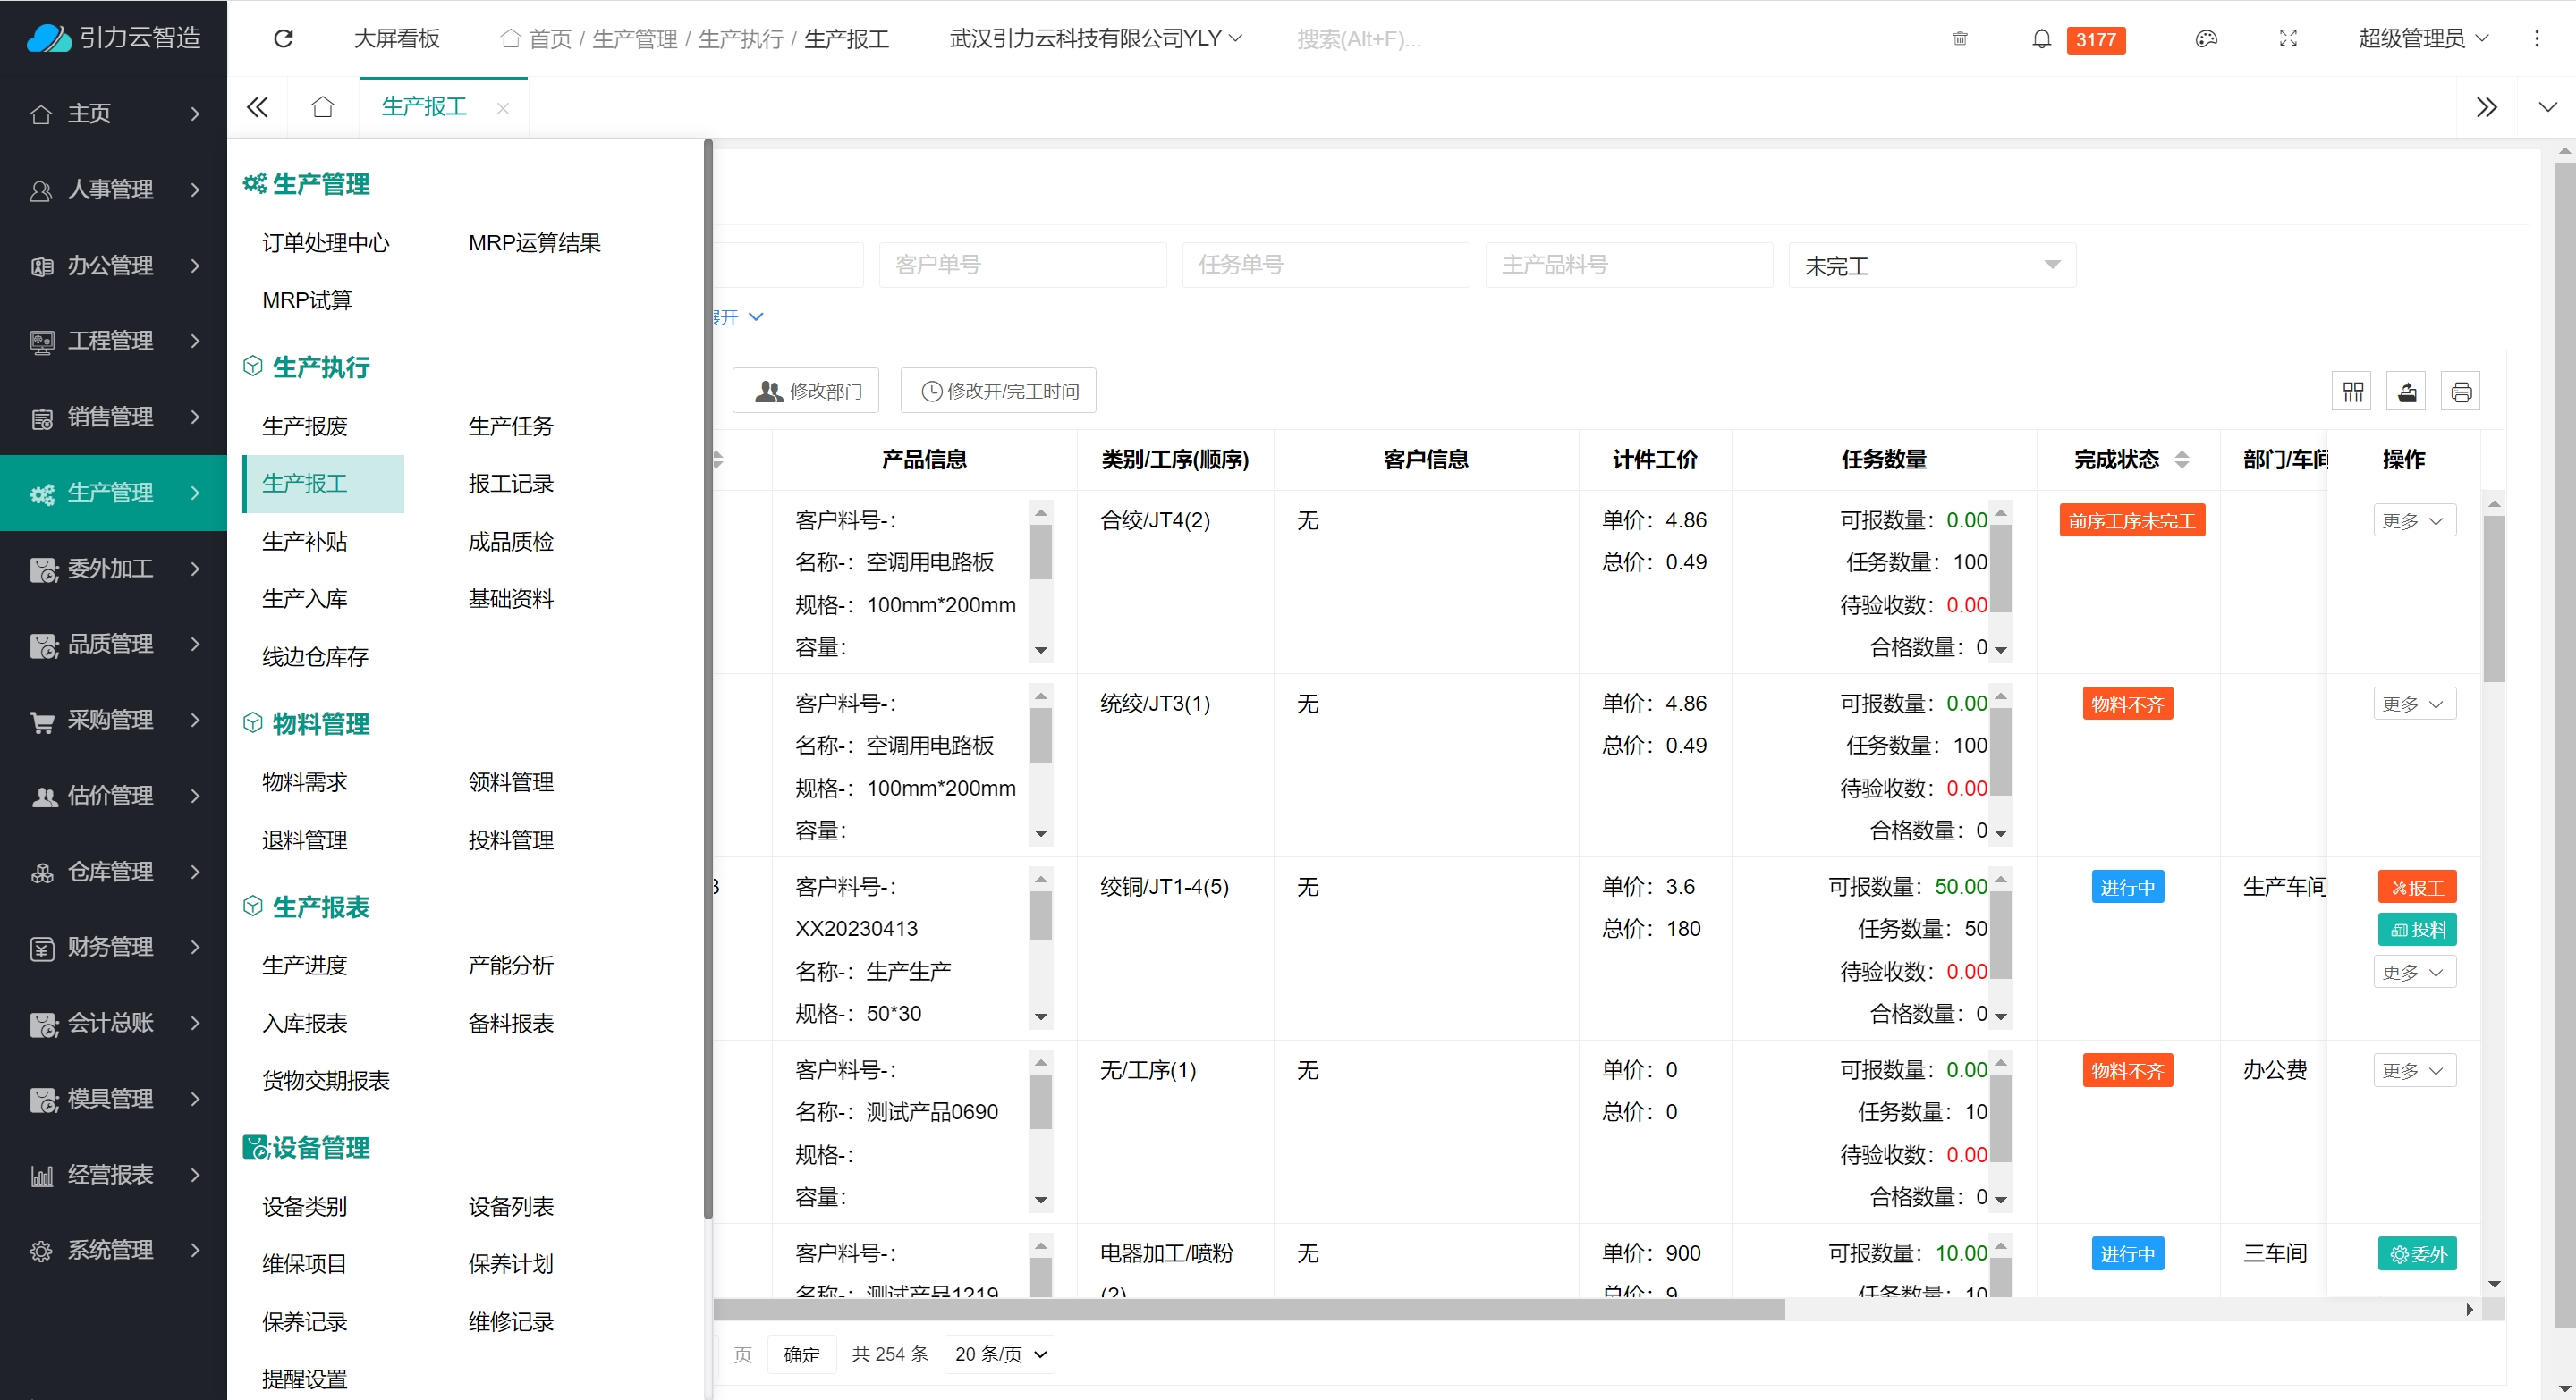Image resolution: width=2576 pixels, height=1400 pixels.
Task: Click the trash clear-cache icon
Action: pos(1959,39)
